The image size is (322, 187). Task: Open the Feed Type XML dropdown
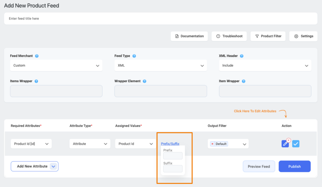coord(160,66)
